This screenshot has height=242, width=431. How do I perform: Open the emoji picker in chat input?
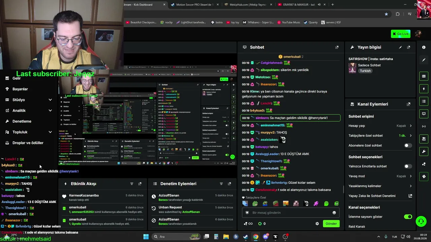tap(334, 213)
